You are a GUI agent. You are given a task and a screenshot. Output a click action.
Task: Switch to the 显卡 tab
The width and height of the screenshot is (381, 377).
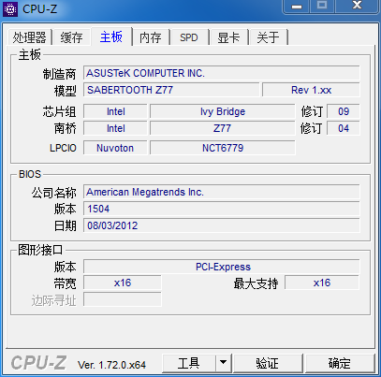[228, 37]
